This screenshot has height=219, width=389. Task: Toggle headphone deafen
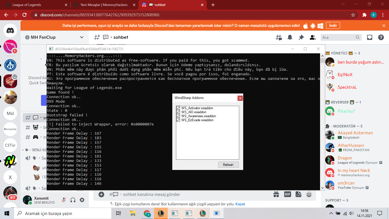[x=73, y=200]
